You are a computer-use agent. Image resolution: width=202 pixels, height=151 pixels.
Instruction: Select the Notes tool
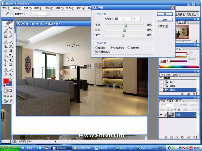5,70
